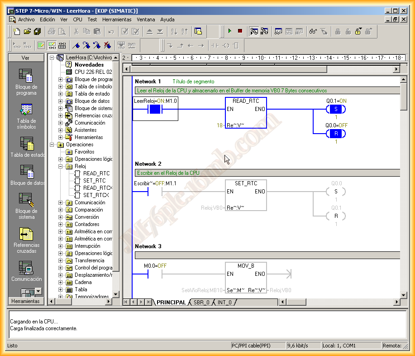The width and height of the screenshot is (415, 356).
Task: Click the New project icon
Action: pos(17,31)
